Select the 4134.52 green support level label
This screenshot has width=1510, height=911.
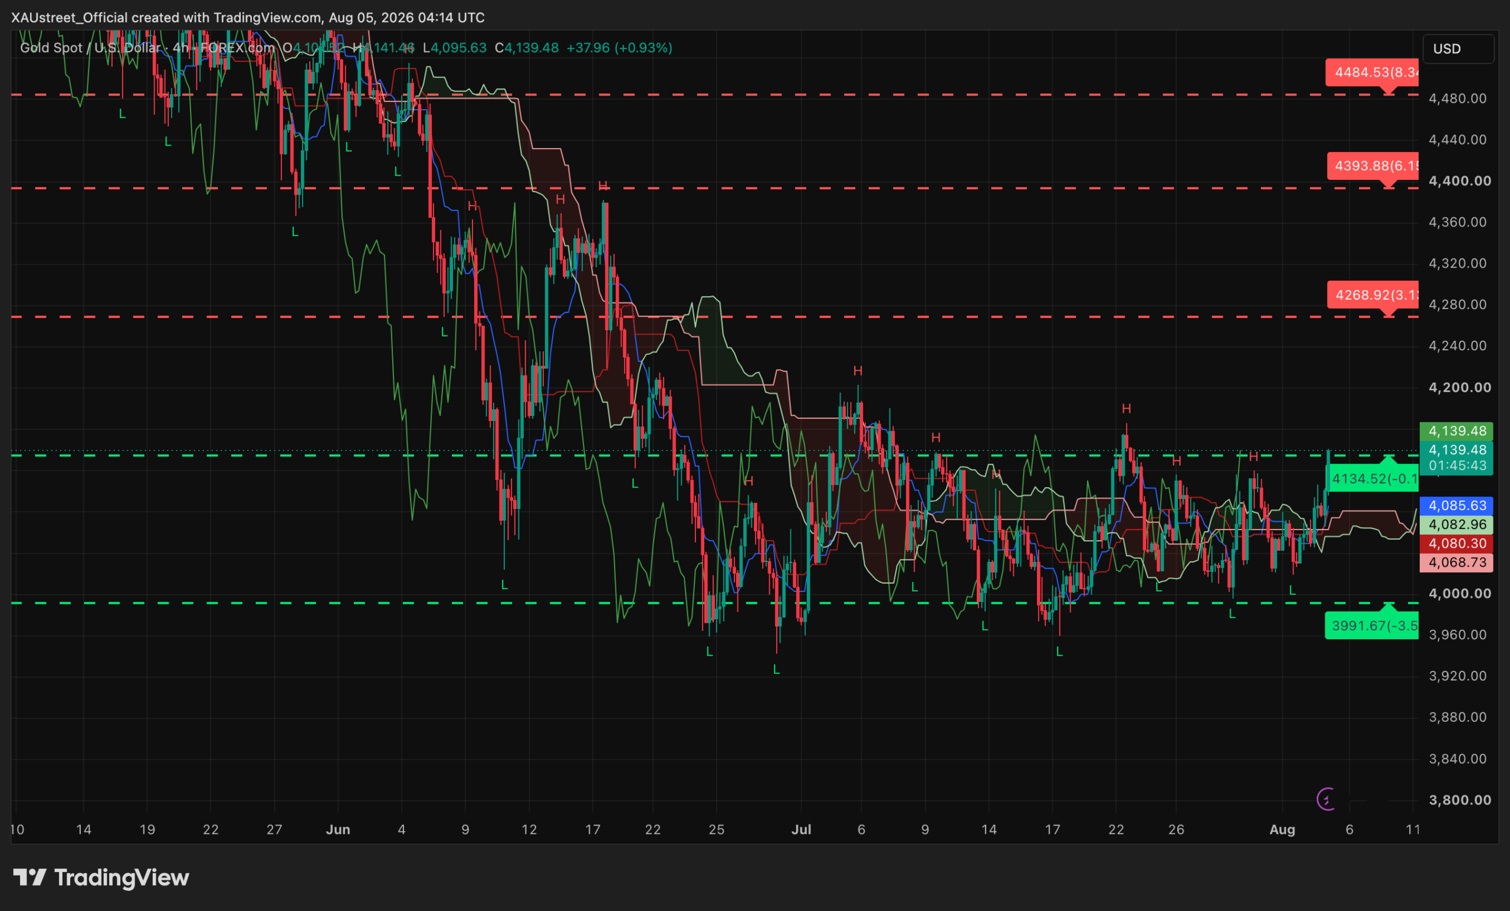click(x=1371, y=478)
